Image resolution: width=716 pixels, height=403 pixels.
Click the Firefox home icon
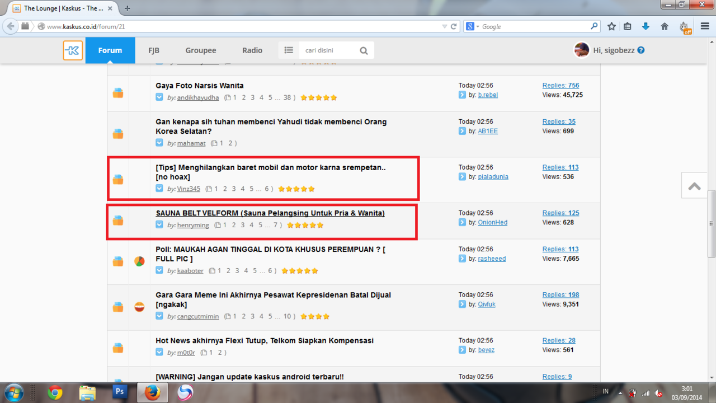pos(665,26)
